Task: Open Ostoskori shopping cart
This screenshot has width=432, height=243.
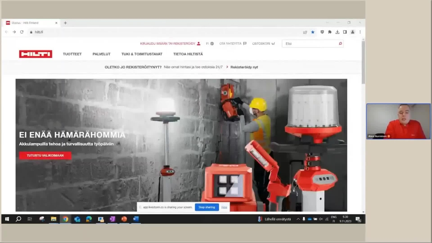Action: pos(263,44)
